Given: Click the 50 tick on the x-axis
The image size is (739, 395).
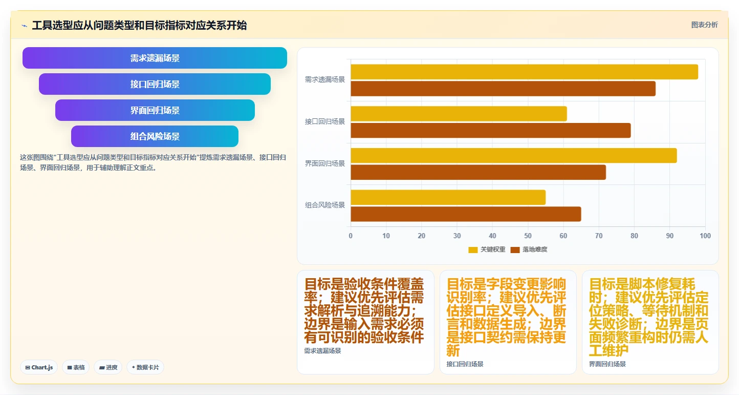Looking at the screenshot, I should click(x=528, y=236).
